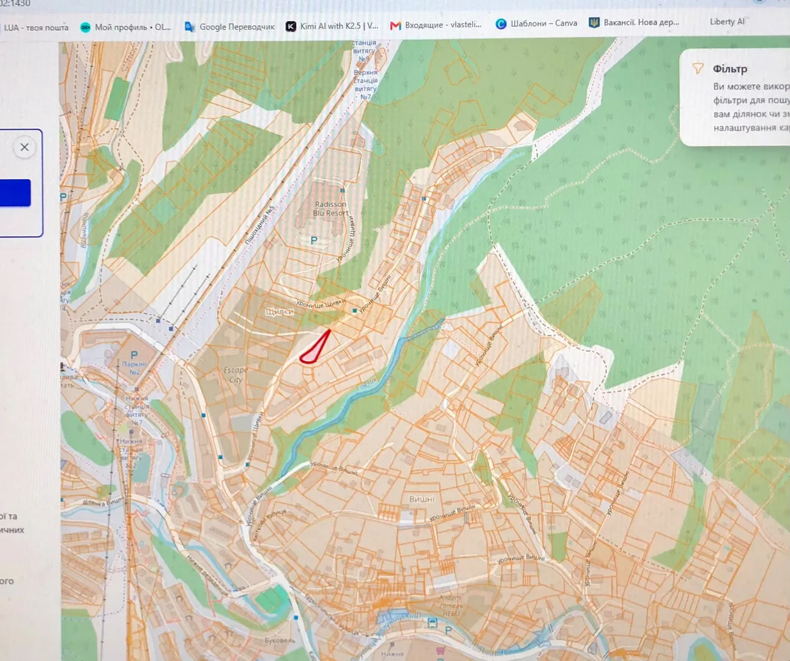Click the Фільтр funnel icon

click(698, 69)
